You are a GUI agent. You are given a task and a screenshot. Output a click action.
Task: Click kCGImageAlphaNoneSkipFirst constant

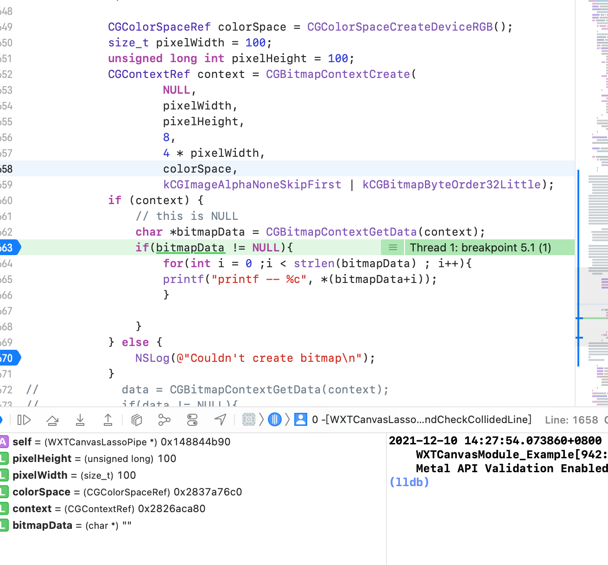pos(252,185)
